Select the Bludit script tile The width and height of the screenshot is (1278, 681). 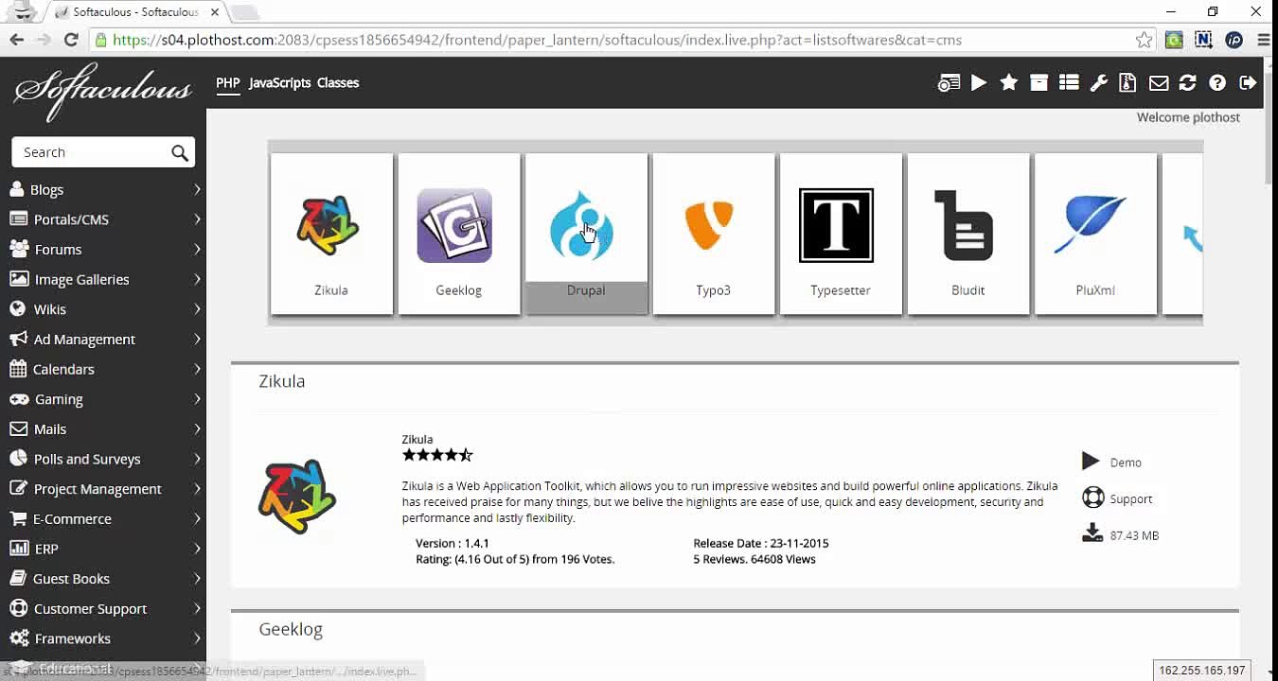968,234
